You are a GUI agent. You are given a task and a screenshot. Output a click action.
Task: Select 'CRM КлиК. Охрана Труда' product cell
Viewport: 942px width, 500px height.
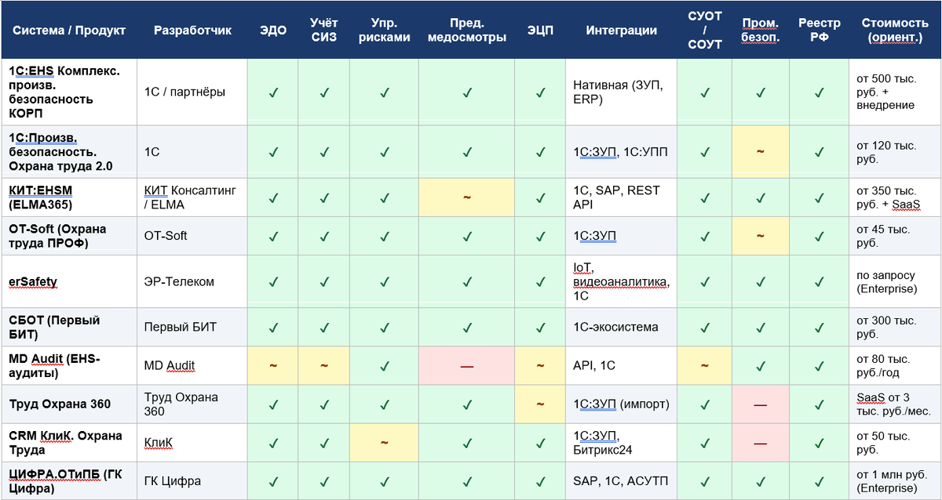(x=69, y=443)
